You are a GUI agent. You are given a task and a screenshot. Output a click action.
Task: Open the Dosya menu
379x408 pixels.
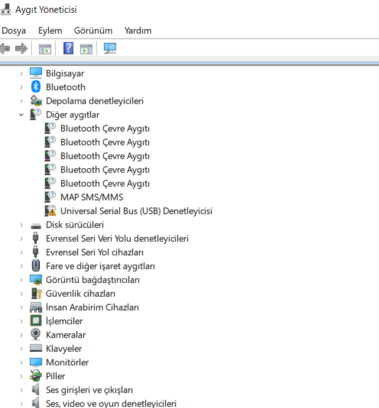point(14,31)
